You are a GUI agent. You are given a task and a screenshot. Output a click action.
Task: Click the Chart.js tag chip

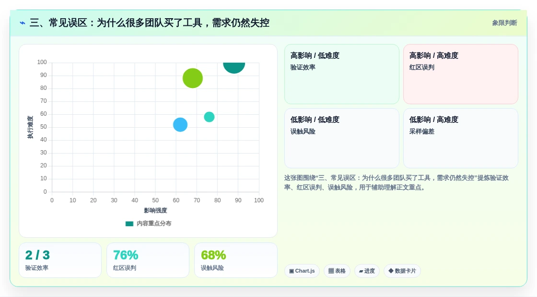pyautogui.click(x=302, y=271)
